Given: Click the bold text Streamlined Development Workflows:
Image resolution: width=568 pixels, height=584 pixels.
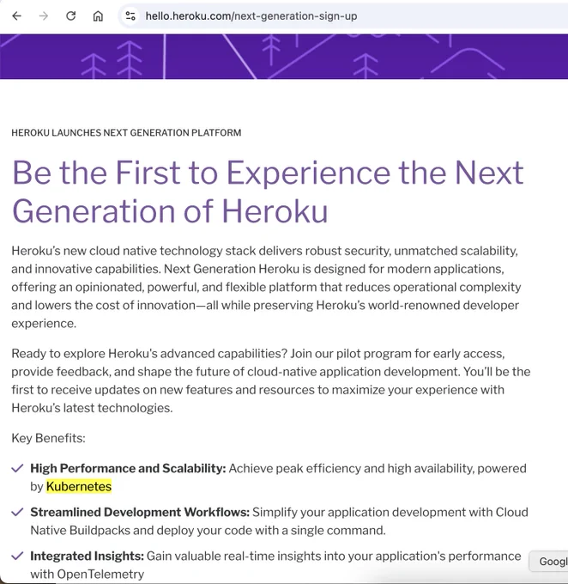Looking at the screenshot, I should tap(140, 513).
